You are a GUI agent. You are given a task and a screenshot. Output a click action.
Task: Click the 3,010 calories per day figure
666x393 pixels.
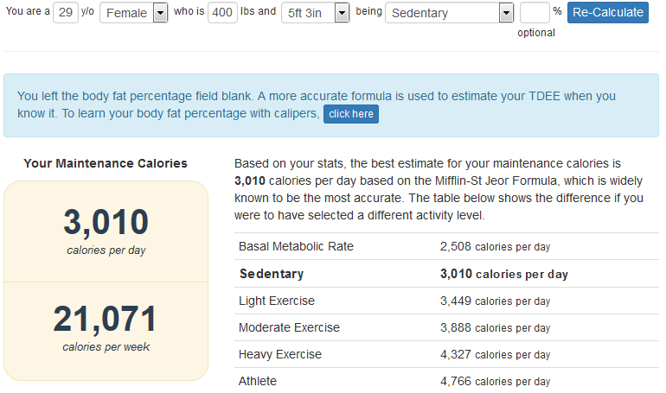106,222
